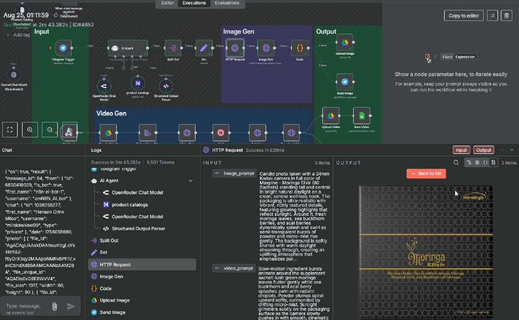Select the Google Drive node in Video Gen
This screenshot has width=519, height=320.
coord(108,132)
